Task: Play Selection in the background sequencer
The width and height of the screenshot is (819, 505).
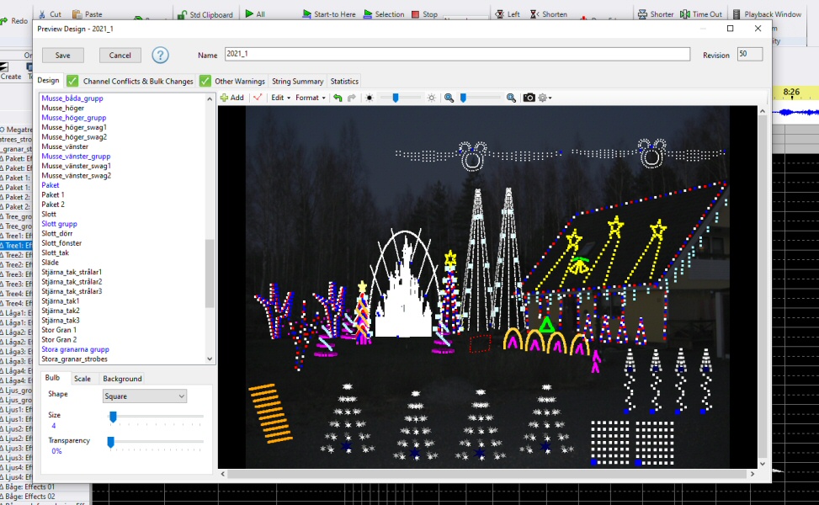Action: [384, 14]
